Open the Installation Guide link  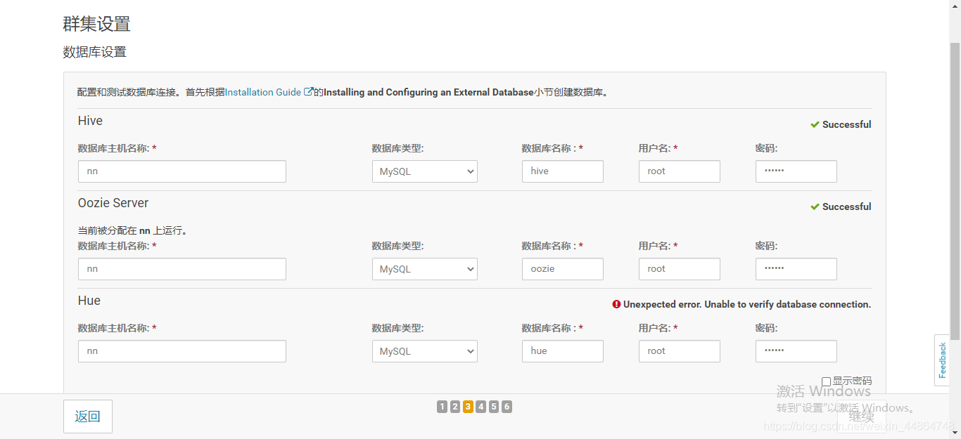[263, 92]
